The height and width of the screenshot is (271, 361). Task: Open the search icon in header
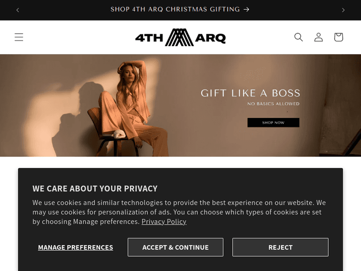298,37
